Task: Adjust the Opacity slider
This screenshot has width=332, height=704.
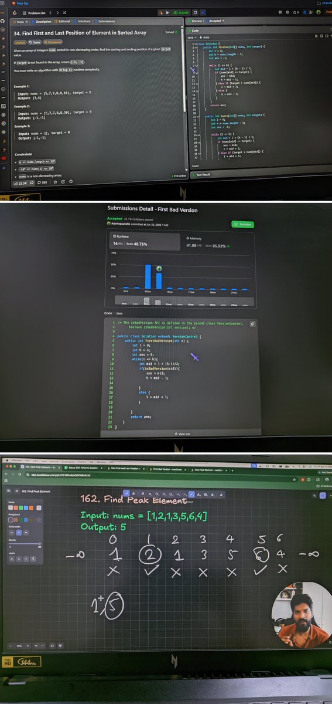Action: [x=25, y=544]
